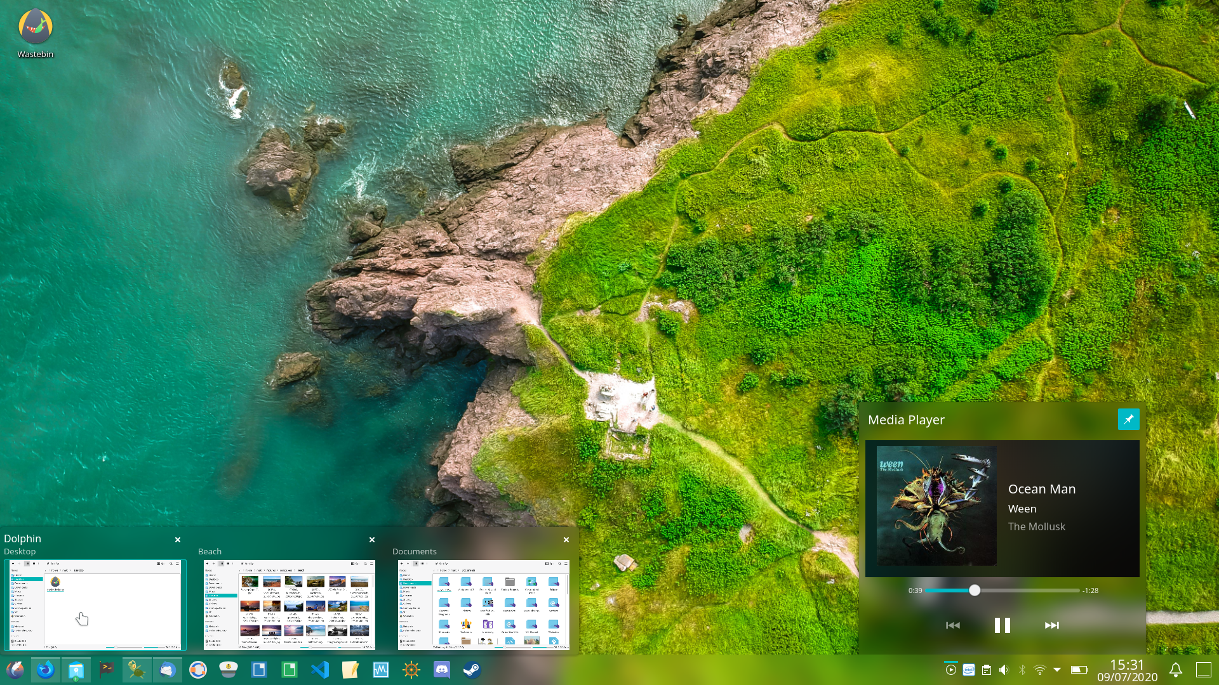Expand hidden system tray icons arrow
Screen dimensions: 1219x685
1057,670
